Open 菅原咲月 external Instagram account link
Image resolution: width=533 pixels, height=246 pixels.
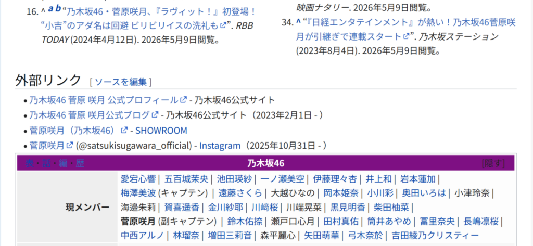[51, 146]
